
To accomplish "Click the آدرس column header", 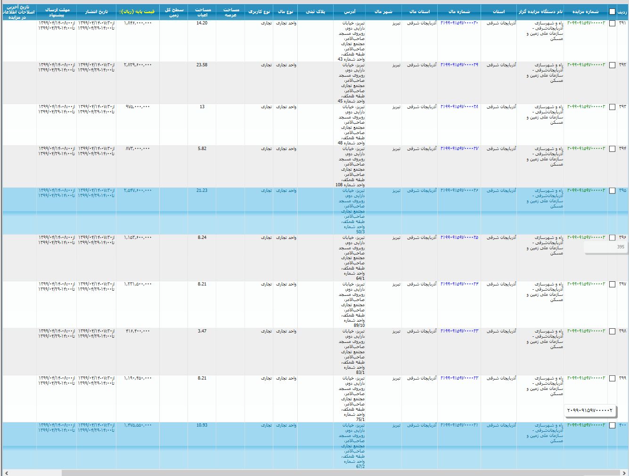I will tap(349, 12).
